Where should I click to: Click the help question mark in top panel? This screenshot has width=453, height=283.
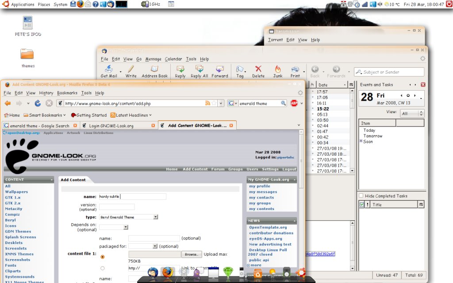click(x=96, y=4)
